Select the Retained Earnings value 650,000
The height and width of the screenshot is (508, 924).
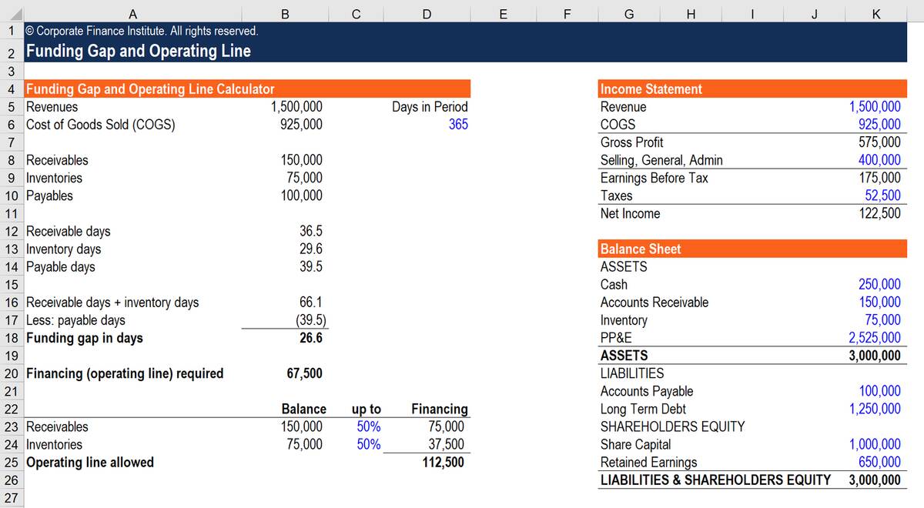coord(879,462)
